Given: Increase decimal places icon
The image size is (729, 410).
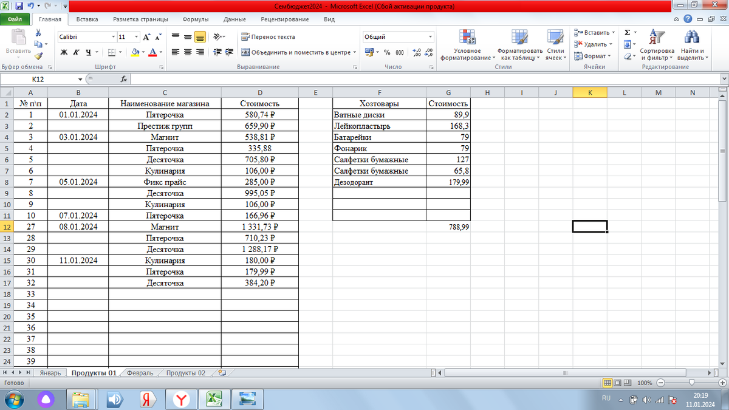Looking at the screenshot, I should (x=416, y=52).
